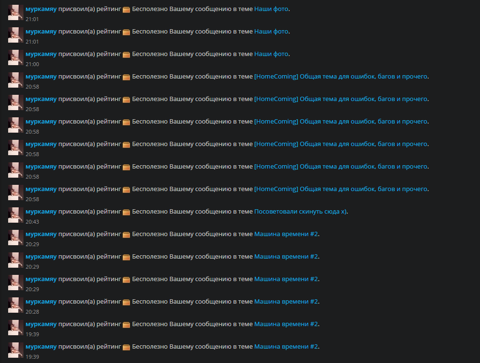This screenshot has width=480, height=363.
Task: Click the rating icon in the 20:43 notification
Action: click(126, 212)
